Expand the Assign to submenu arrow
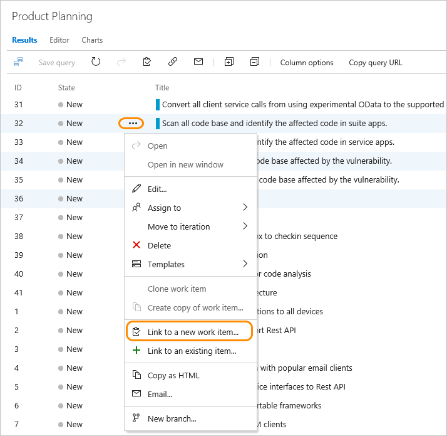Image resolution: width=447 pixels, height=436 pixels. pyautogui.click(x=245, y=207)
